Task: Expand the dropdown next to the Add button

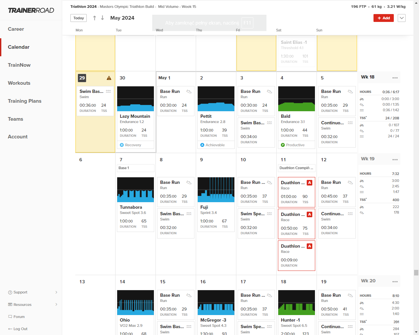Action: click(x=402, y=18)
